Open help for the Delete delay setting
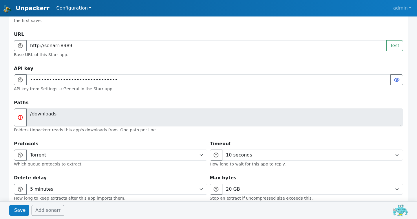This screenshot has width=417, height=219. click(x=20, y=189)
